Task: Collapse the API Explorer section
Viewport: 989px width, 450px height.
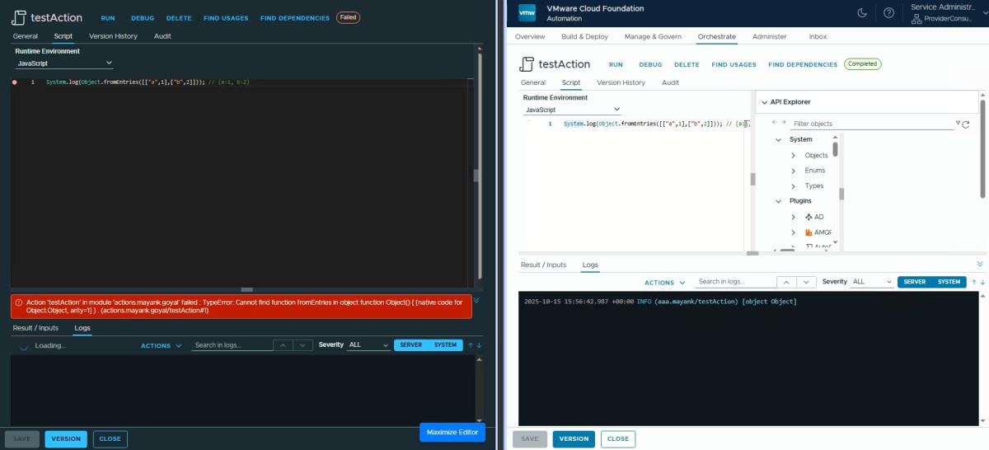Action: [x=764, y=102]
